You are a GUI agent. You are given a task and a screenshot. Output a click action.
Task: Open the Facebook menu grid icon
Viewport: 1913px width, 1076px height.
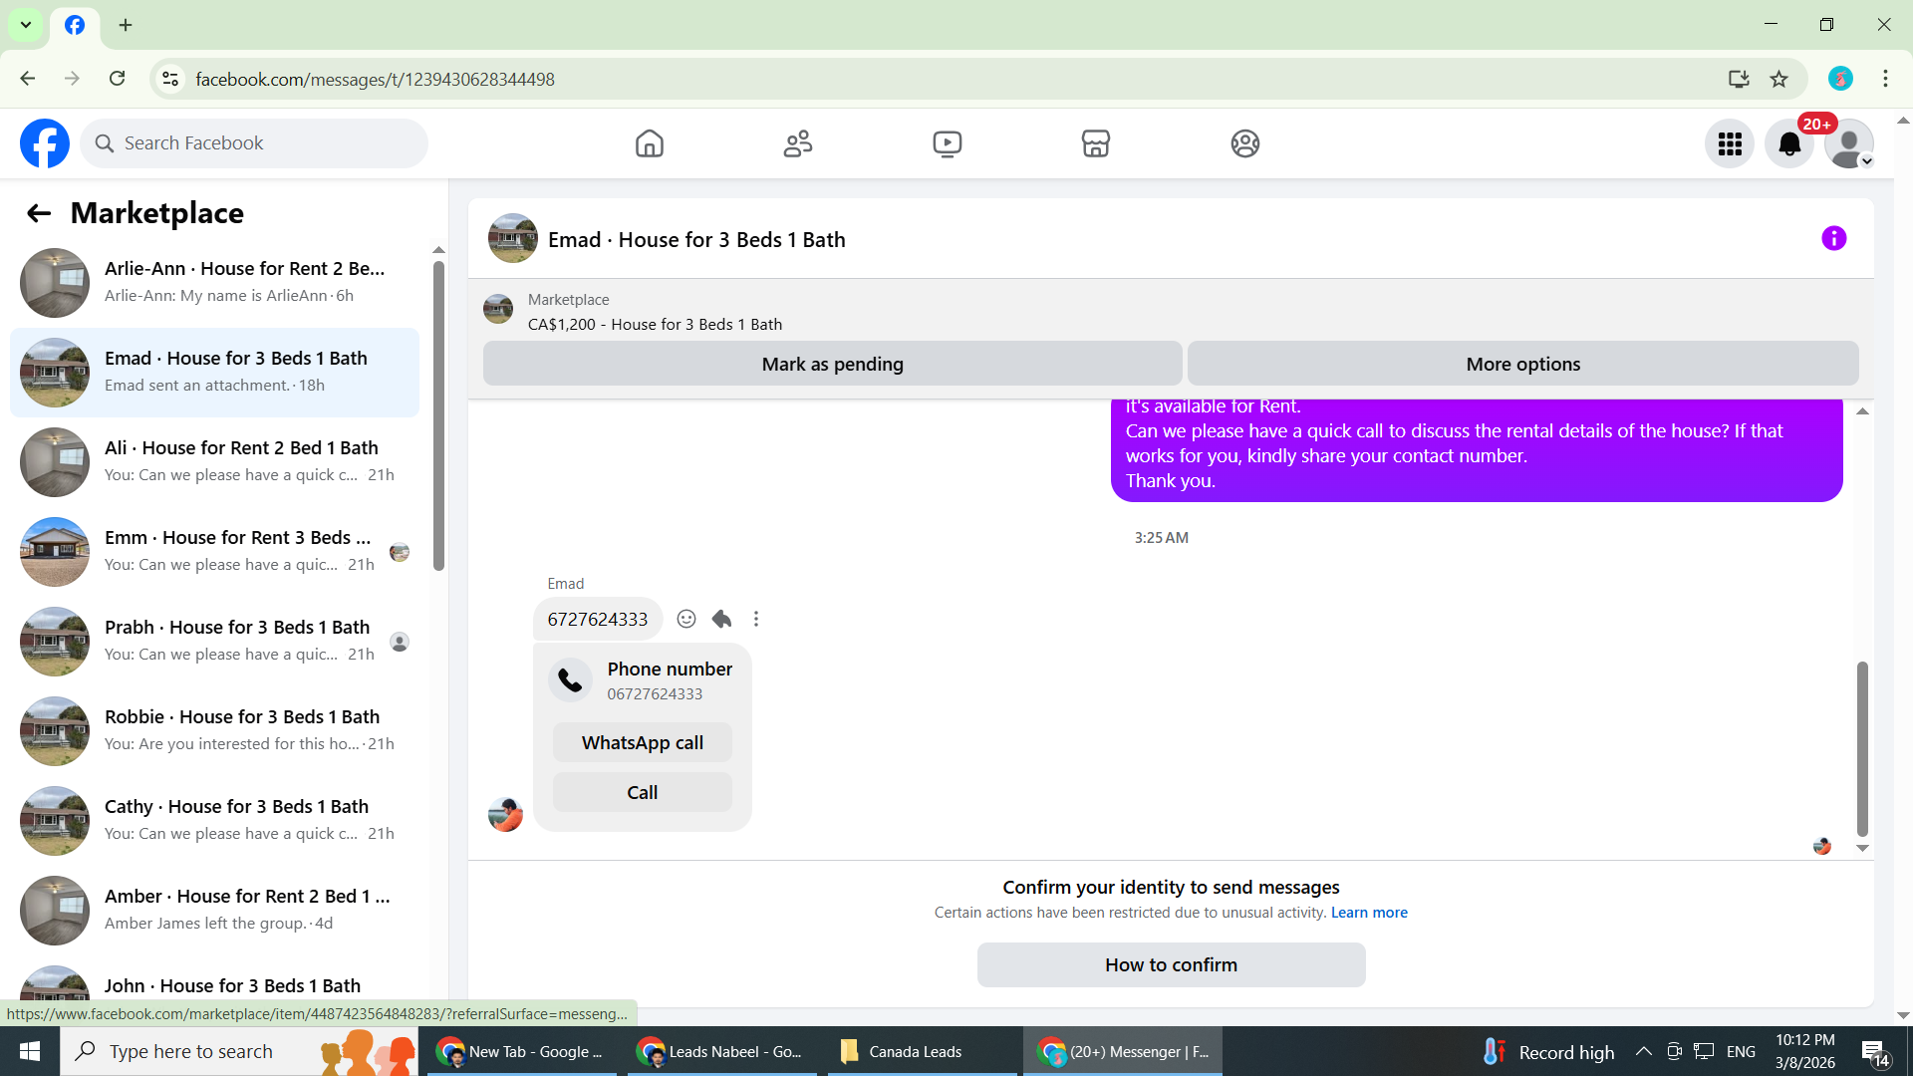(x=1729, y=144)
